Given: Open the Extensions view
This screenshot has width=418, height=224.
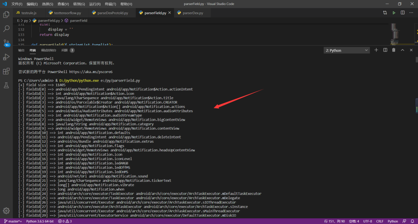Looking at the screenshot, I should (x=6, y=71).
